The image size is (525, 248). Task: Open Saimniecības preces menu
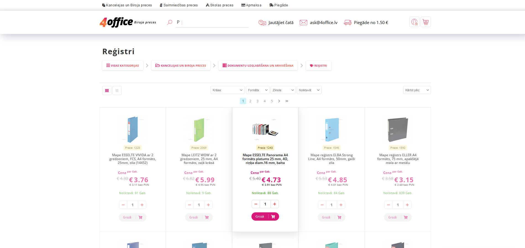click(x=179, y=5)
